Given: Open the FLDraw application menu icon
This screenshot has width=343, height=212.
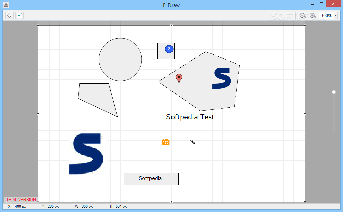Looking at the screenshot, I should click(6, 5).
